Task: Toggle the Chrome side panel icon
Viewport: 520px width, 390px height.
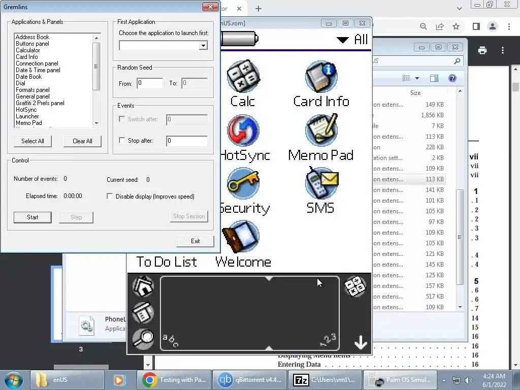Action: pos(476,26)
